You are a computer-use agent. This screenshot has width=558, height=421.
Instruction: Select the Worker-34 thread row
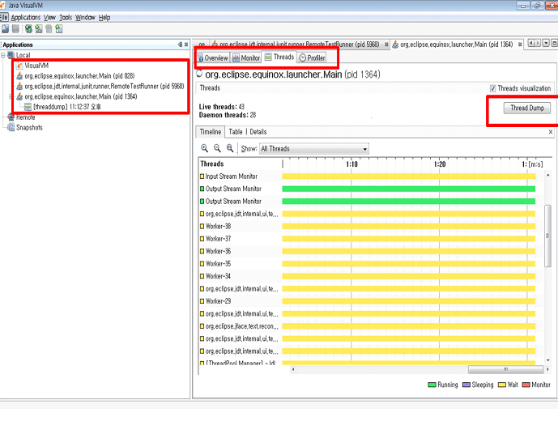pyautogui.click(x=367, y=276)
